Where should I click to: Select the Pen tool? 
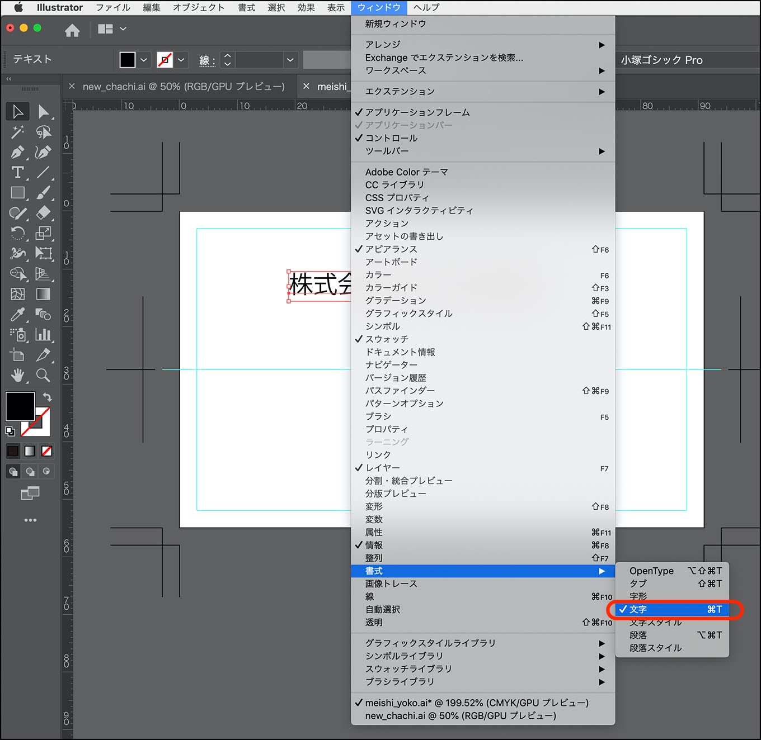(x=17, y=152)
